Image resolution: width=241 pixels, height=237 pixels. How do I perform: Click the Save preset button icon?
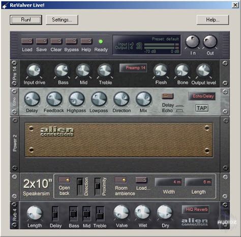click(x=42, y=41)
